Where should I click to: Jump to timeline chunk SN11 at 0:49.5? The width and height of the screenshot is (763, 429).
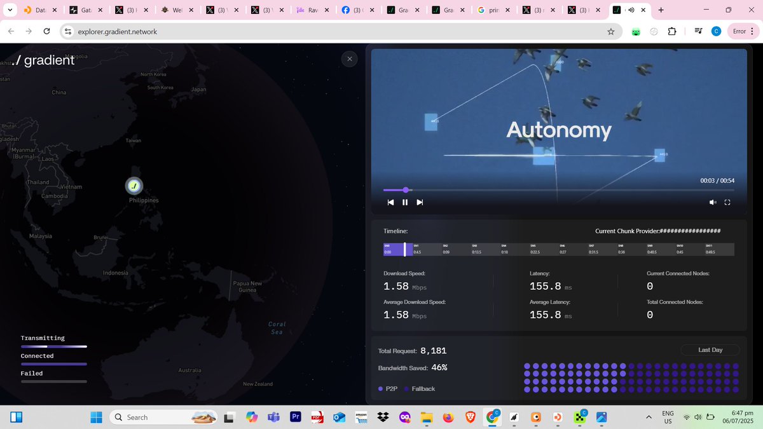[719, 249]
